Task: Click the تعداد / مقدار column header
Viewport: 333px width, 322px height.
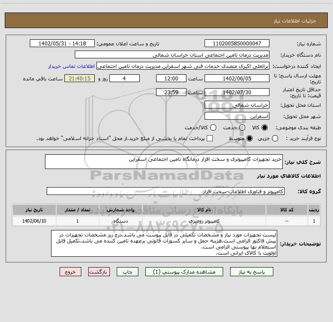Action: [x=77, y=210]
